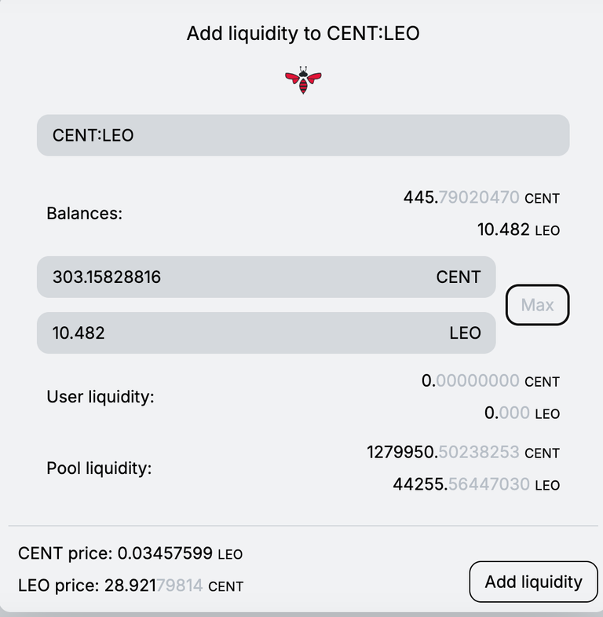Click the Pool liquidity label
603x617 pixels.
click(99, 468)
